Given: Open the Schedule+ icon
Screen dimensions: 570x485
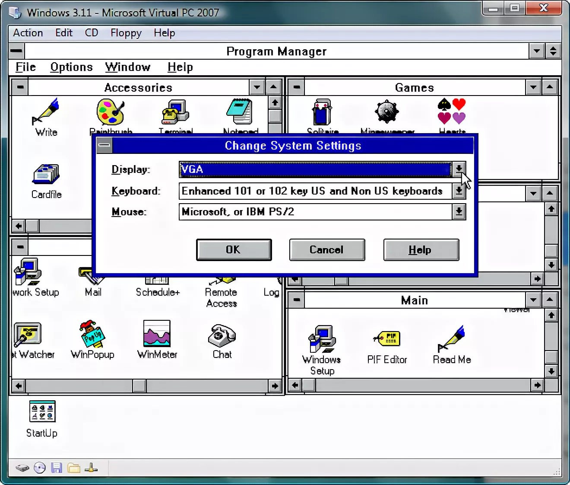Looking at the screenshot, I should point(157,280).
